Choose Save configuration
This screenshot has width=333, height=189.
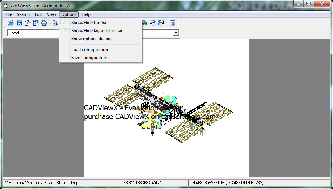pyautogui.click(x=101, y=58)
